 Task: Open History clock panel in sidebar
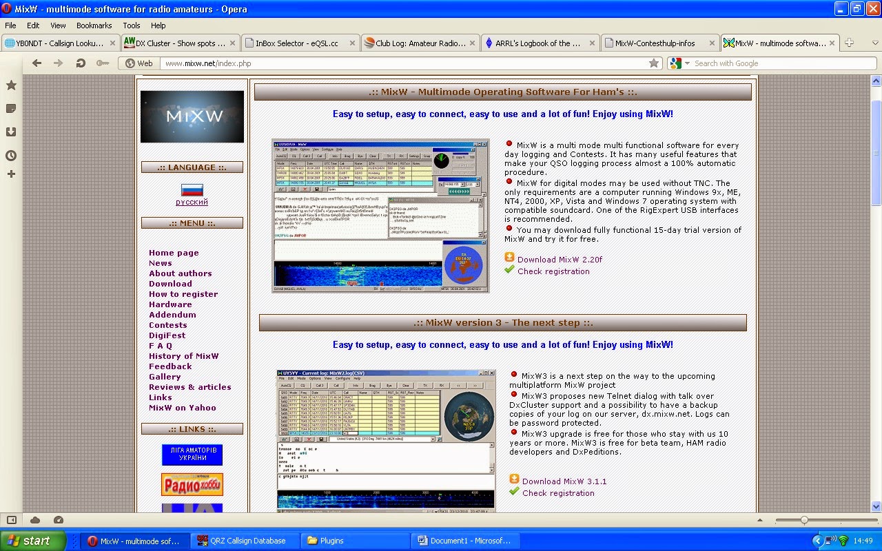[x=11, y=155]
